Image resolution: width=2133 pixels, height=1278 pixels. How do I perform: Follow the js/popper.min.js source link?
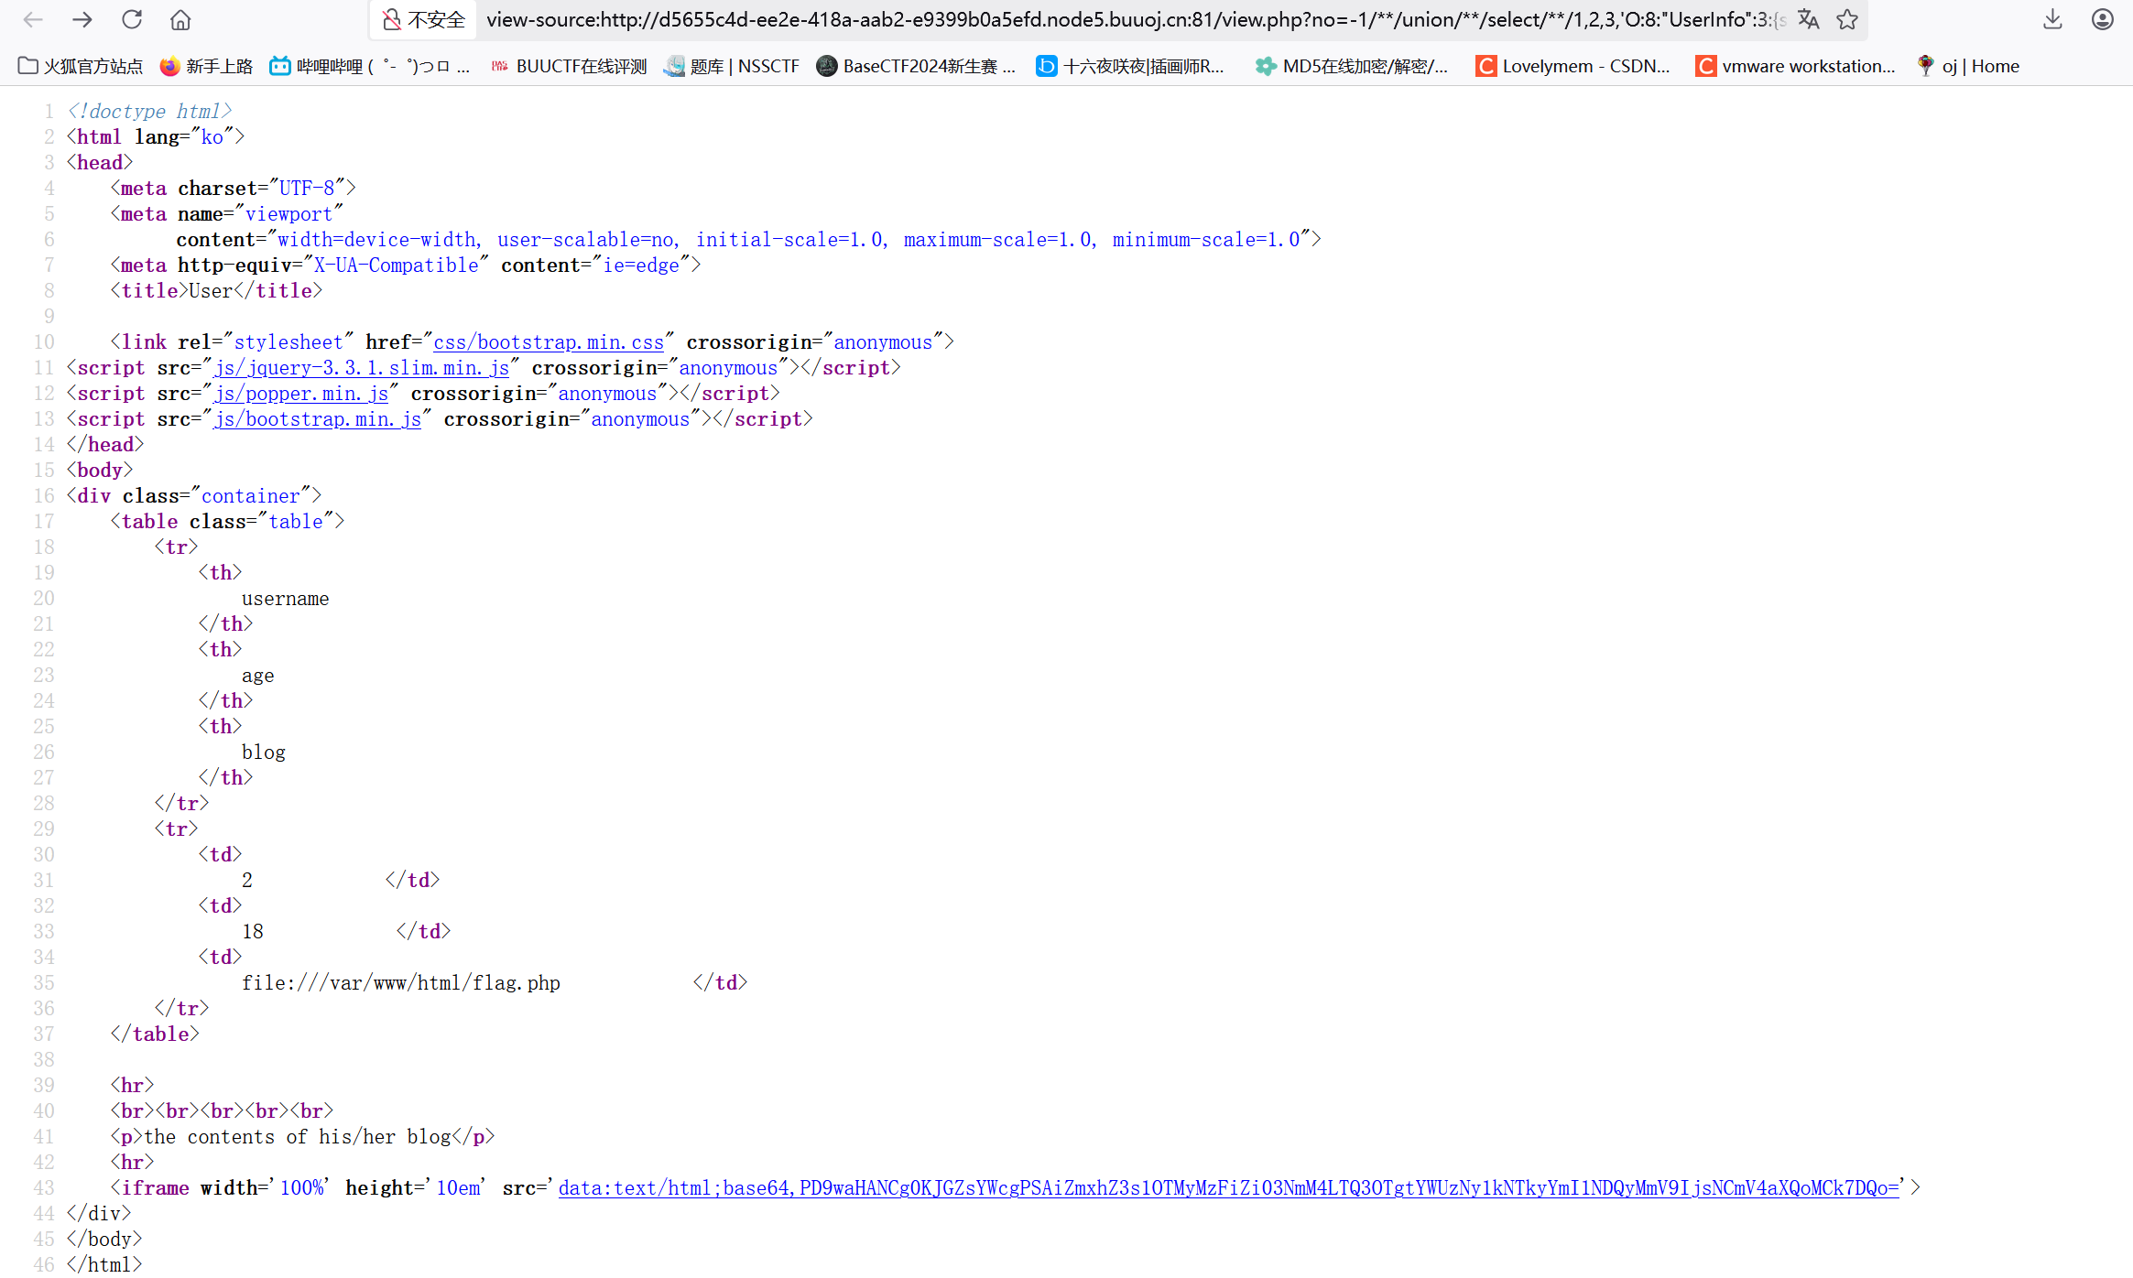pyautogui.click(x=300, y=394)
